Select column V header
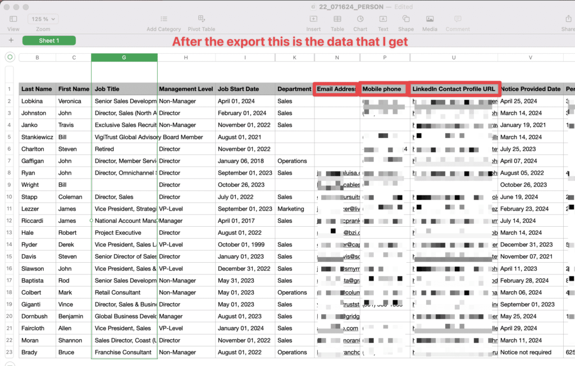Viewport: 575px width, 366px height. pyautogui.click(x=531, y=58)
